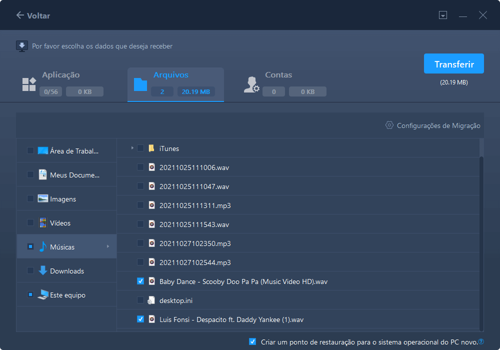Viewport: 500px width, 350px height.
Task: Select the iTunes folder name
Action: pyautogui.click(x=169, y=148)
